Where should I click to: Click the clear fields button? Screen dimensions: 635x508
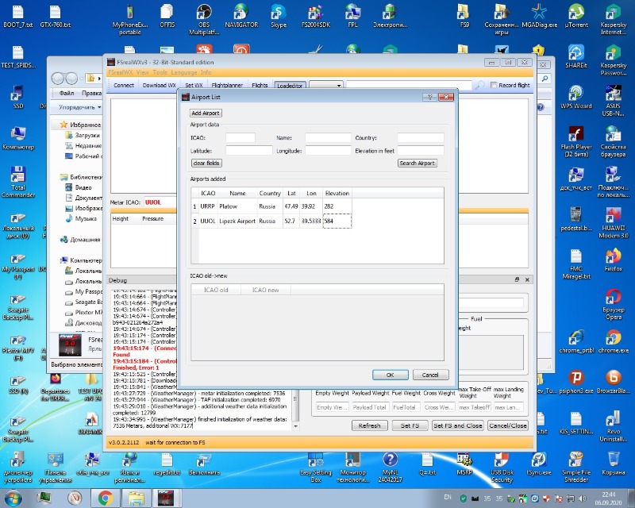(206, 163)
